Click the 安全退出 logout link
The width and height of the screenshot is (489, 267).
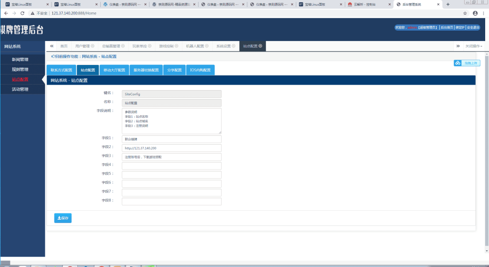point(473,28)
